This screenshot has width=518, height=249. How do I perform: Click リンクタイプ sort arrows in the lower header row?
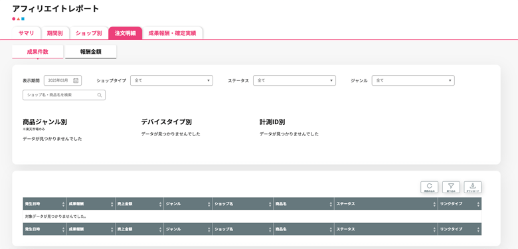coord(478,230)
